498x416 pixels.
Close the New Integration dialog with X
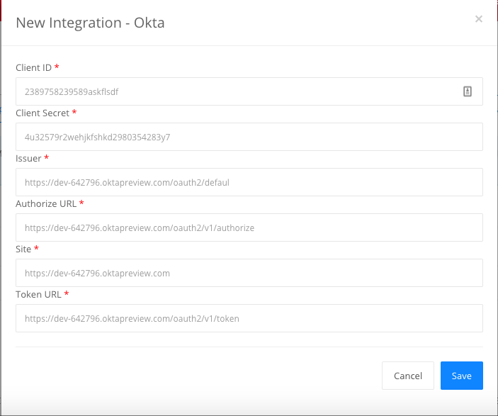[479, 19]
